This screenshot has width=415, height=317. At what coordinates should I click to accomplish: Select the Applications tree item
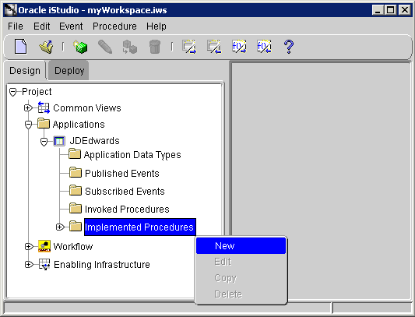pyautogui.click(x=79, y=124)
